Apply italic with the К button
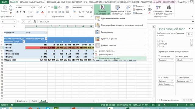 click(21, 12)
